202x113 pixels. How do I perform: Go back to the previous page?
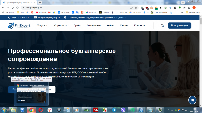tap(3, 8)
